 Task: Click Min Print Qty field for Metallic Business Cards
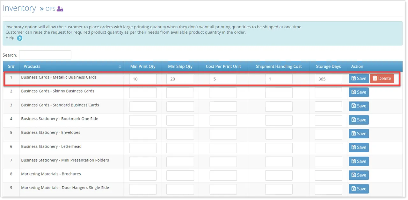click(142, 79)
